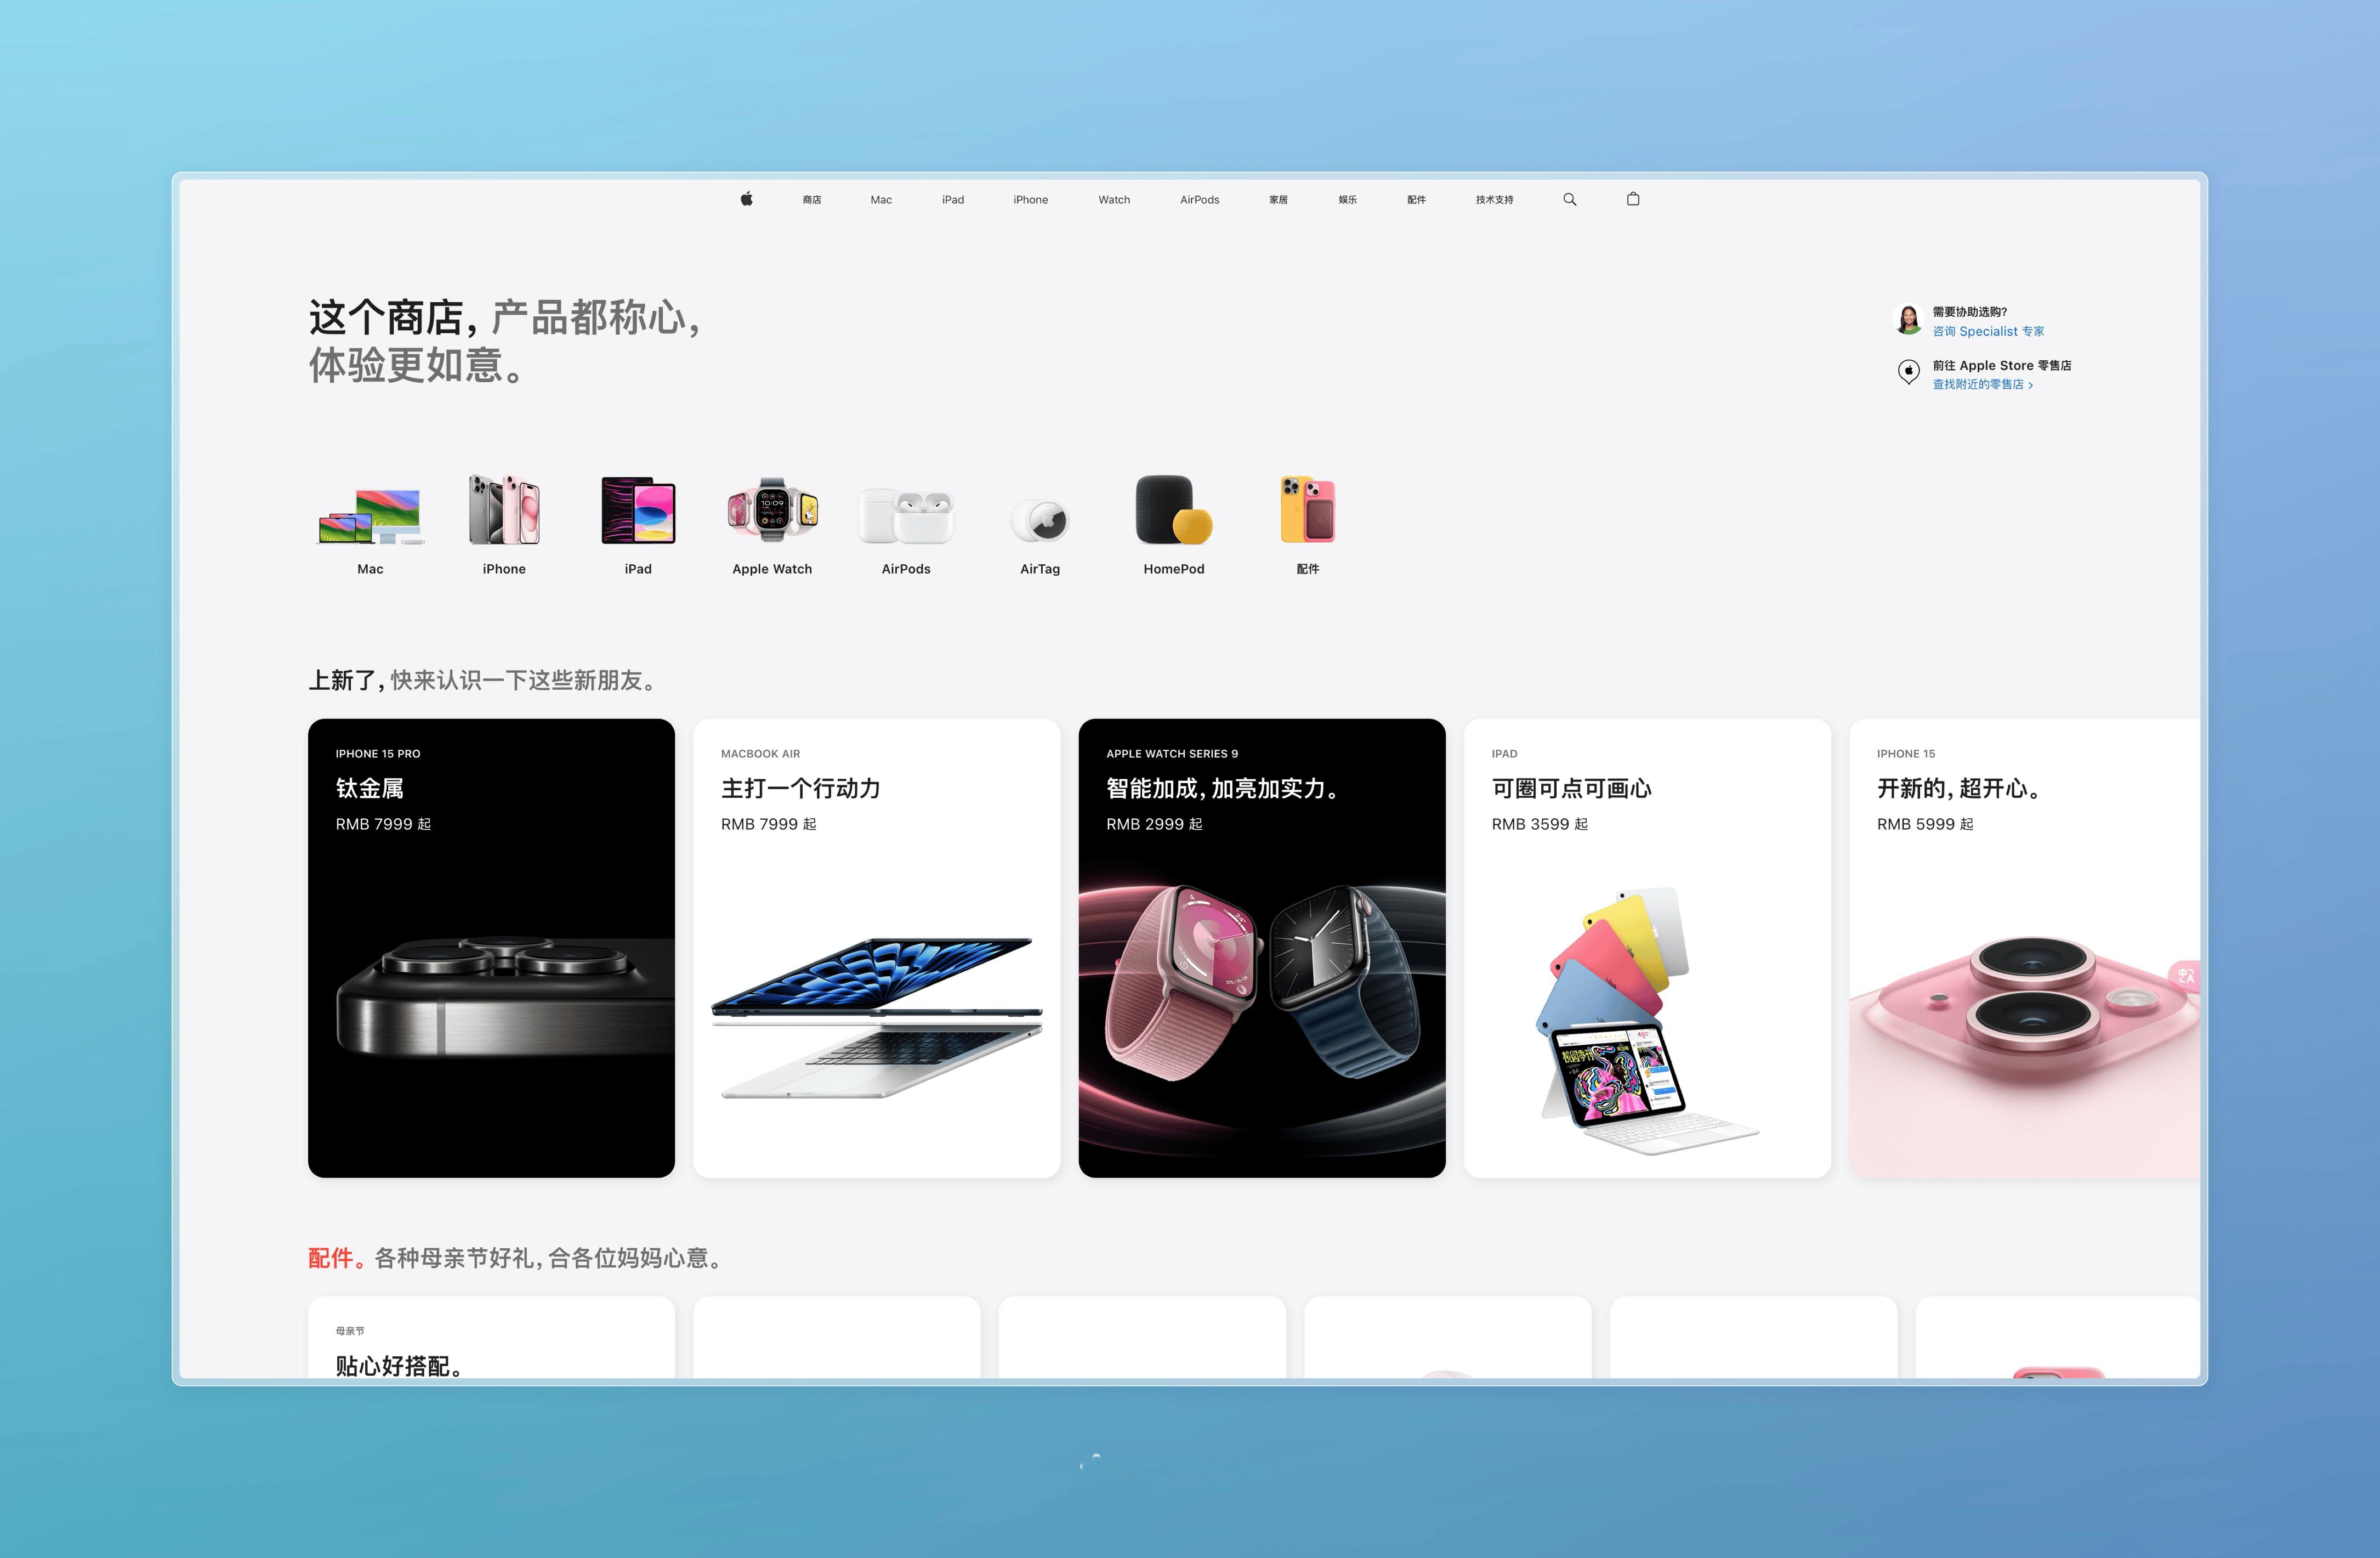Select the HomePod category icon
Image resolution: width=2380 pixels, height=1558 pixels.
coord(1174,509)
